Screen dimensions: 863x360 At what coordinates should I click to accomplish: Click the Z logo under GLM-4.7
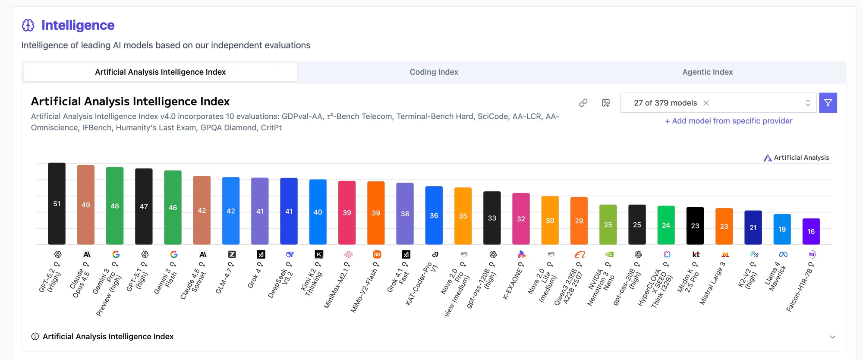point(232,255)
